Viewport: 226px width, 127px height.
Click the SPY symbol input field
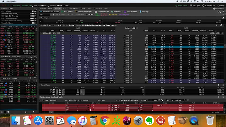[45, 14]
